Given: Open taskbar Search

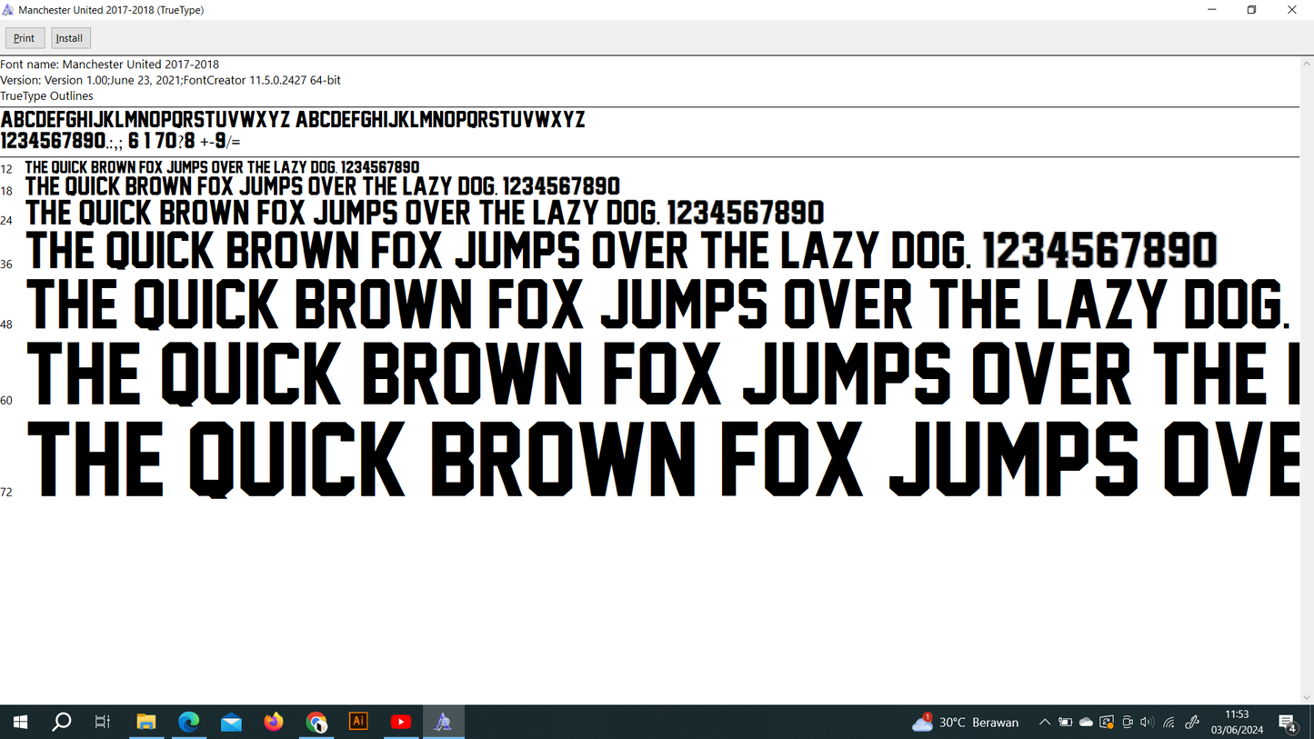Looking at the screenshot, I should (x=62, y=723).
